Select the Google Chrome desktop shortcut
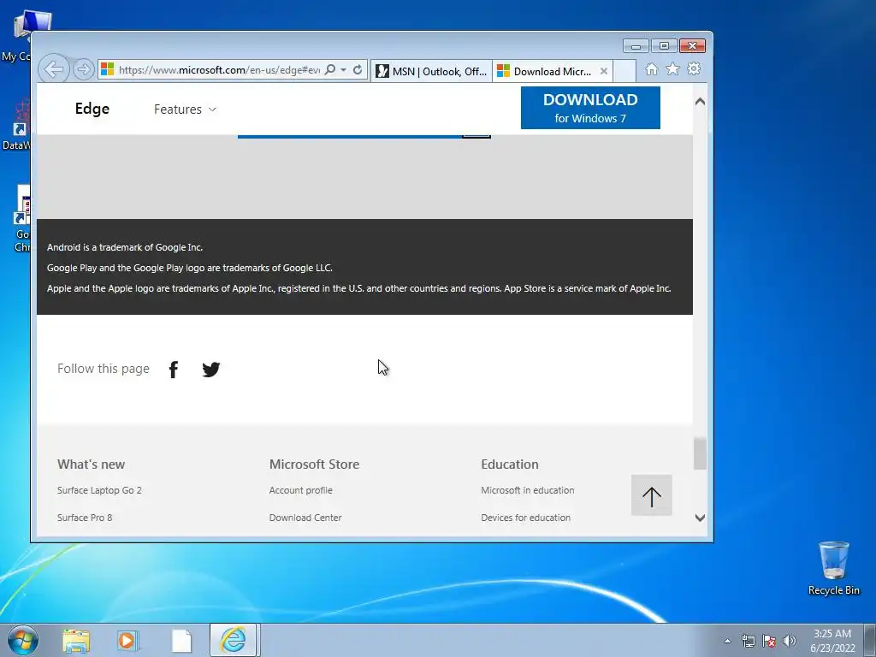This screenshot has width=876, height=657. (x=22, y=219)
